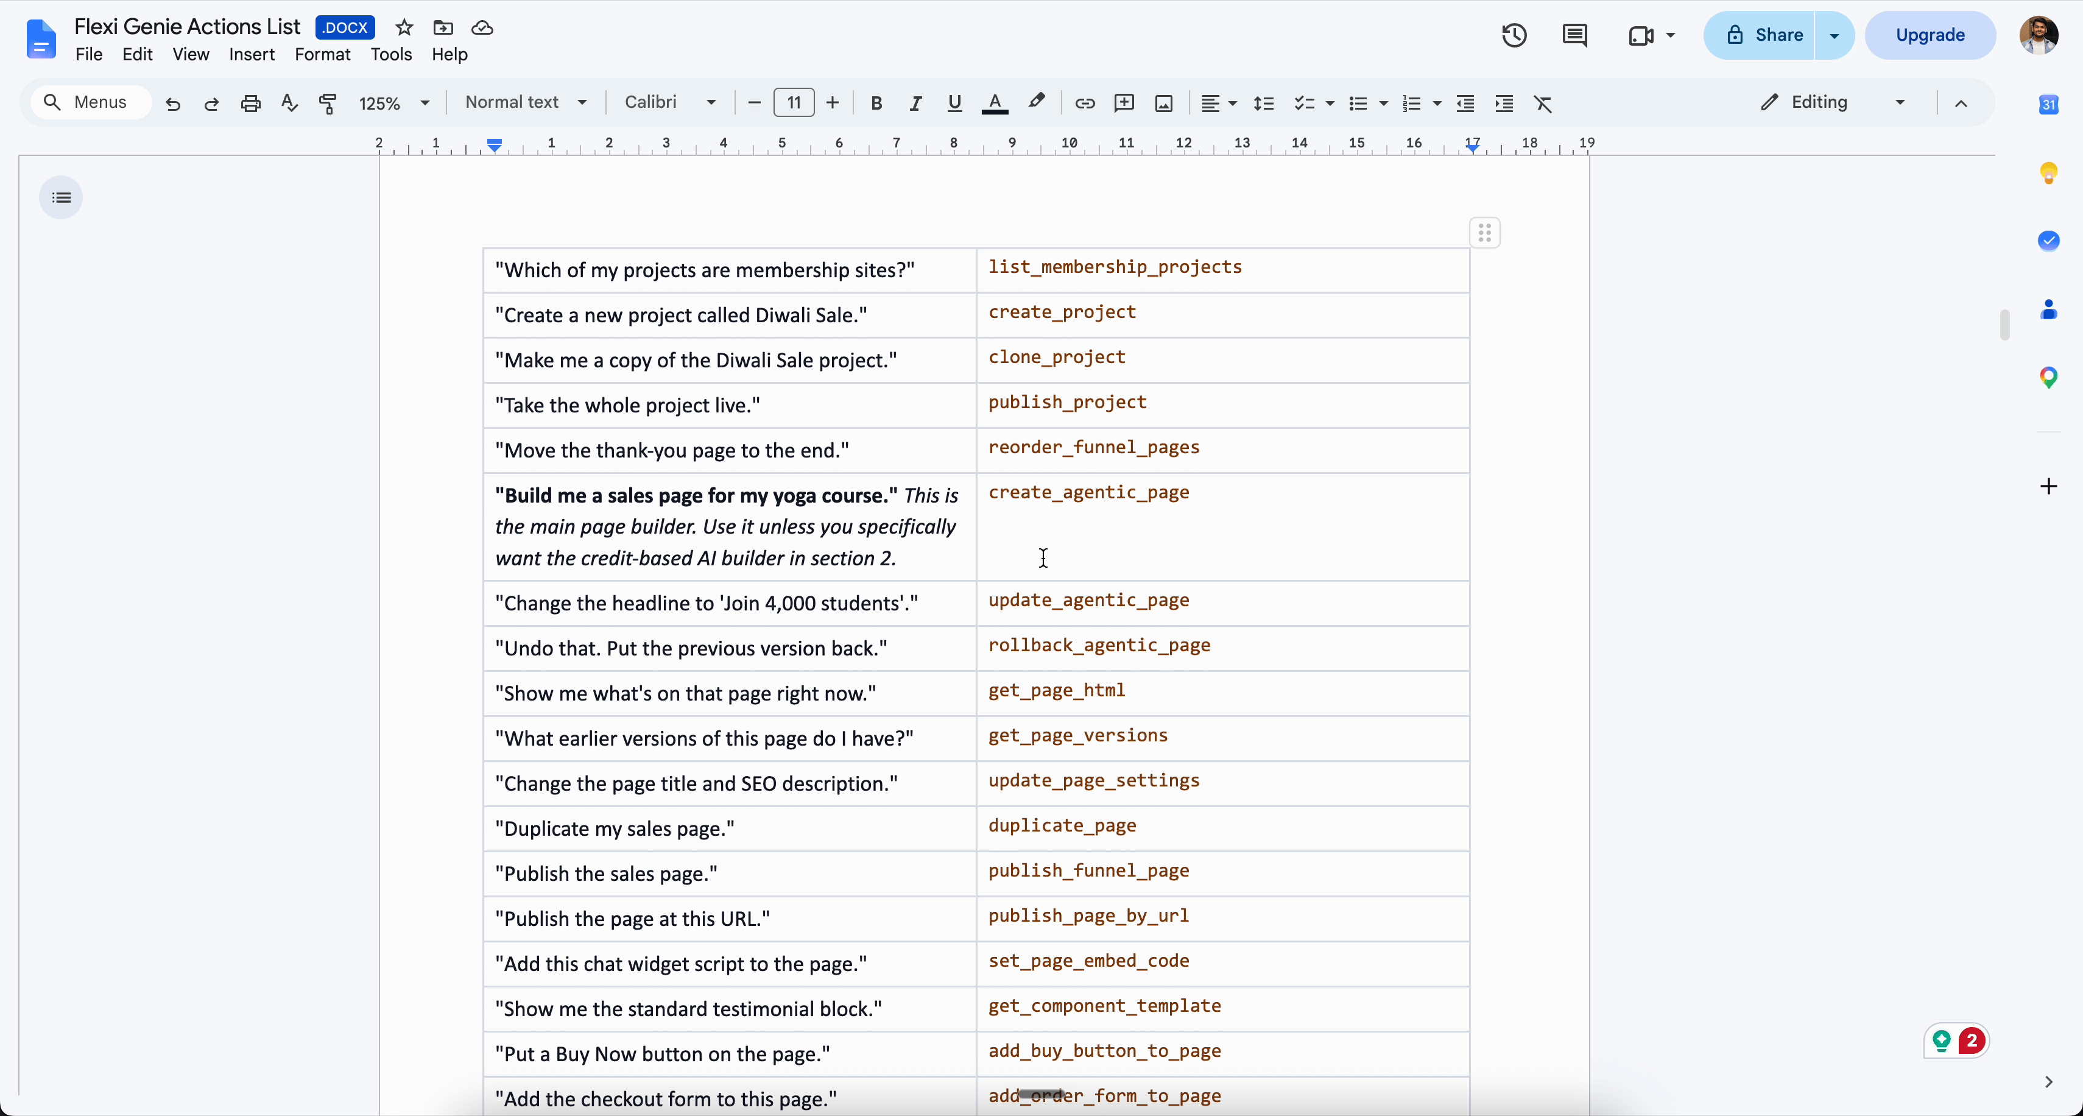Add a comment using the toolbar icon
This screenshot has width=2083, height=1116.
tap(1124, 104)
